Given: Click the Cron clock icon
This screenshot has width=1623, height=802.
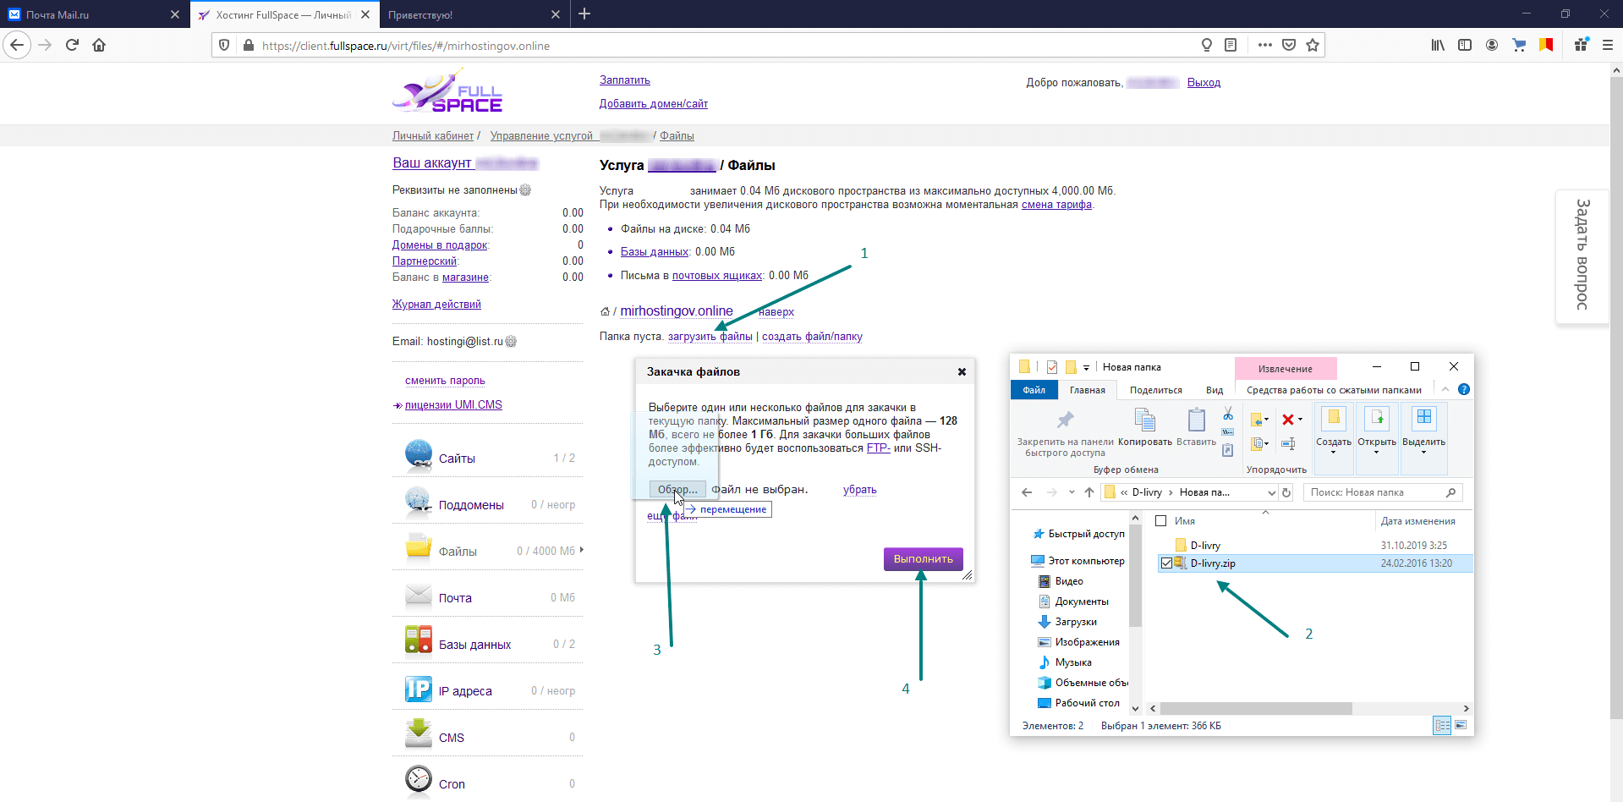Looking at the screenshot, I should point(419,780).
